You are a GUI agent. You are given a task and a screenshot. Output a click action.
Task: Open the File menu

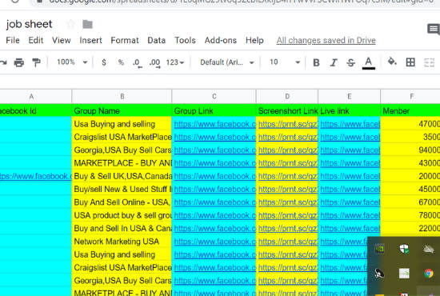coord(13,41)
